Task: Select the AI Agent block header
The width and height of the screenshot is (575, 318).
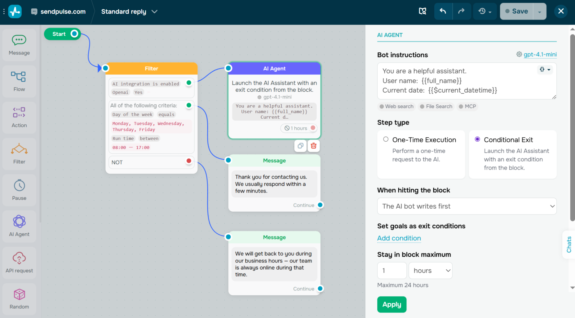Action: tap(274, 69)
